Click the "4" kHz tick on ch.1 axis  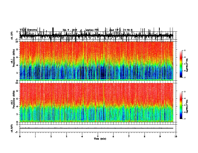[17, 65]
